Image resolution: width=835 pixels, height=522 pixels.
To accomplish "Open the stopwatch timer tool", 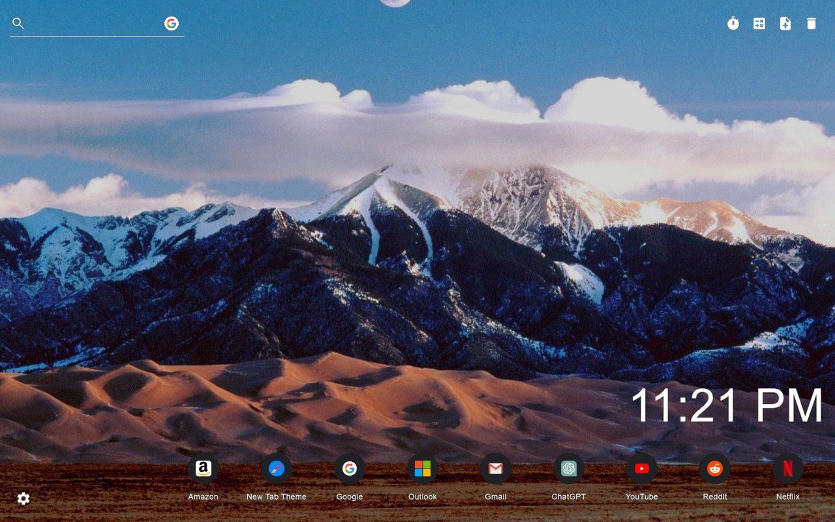I will pos(733,23).
